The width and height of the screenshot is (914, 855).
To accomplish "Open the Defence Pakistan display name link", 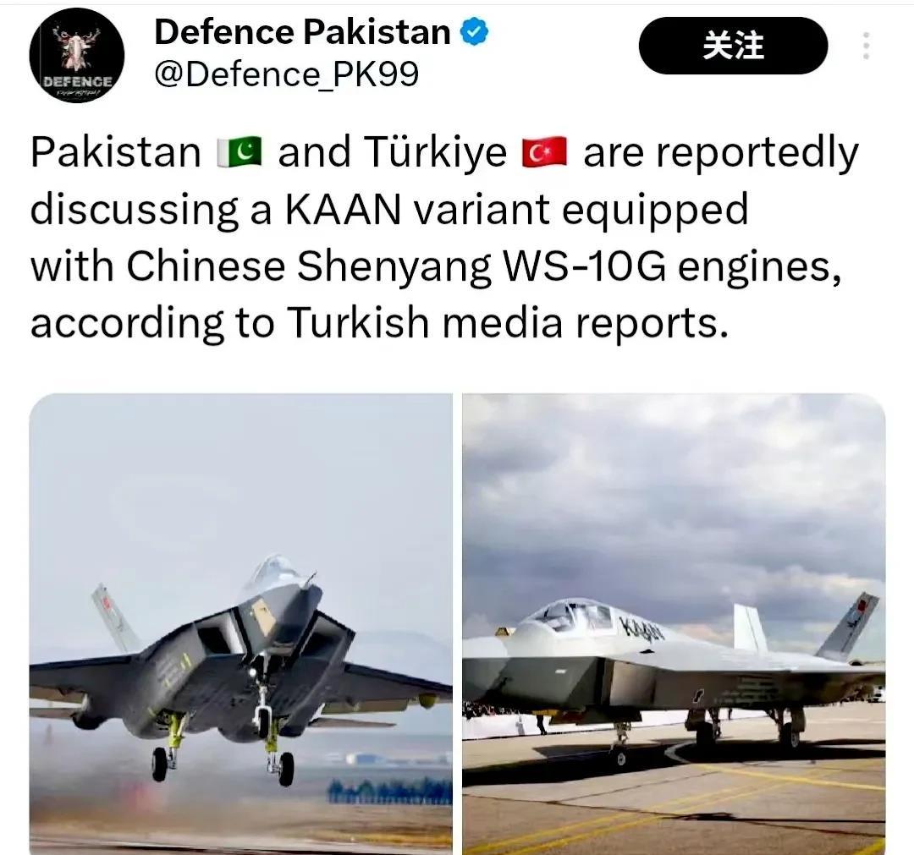I will click(x=302, y=31).
